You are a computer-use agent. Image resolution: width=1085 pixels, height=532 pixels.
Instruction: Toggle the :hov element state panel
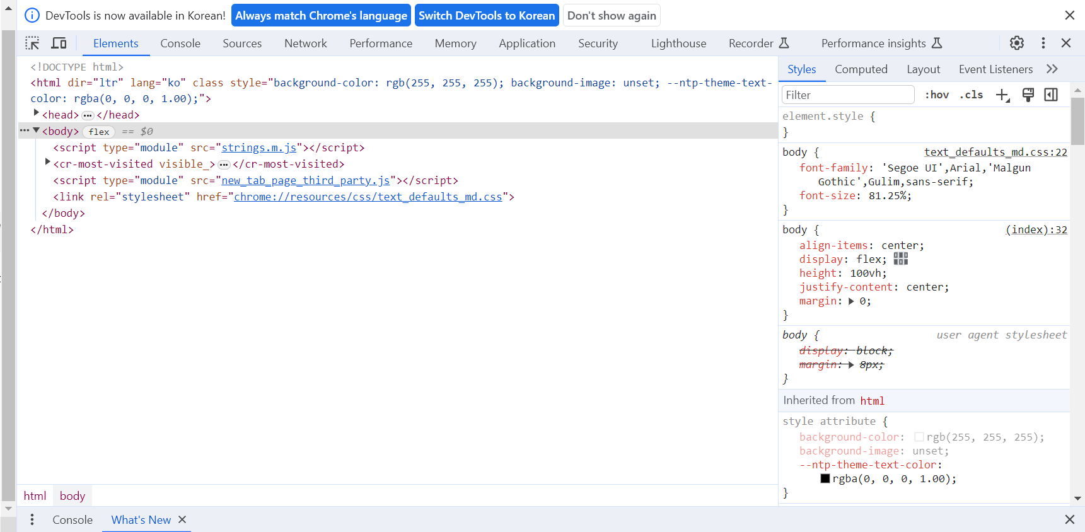(x=937, y=95)
